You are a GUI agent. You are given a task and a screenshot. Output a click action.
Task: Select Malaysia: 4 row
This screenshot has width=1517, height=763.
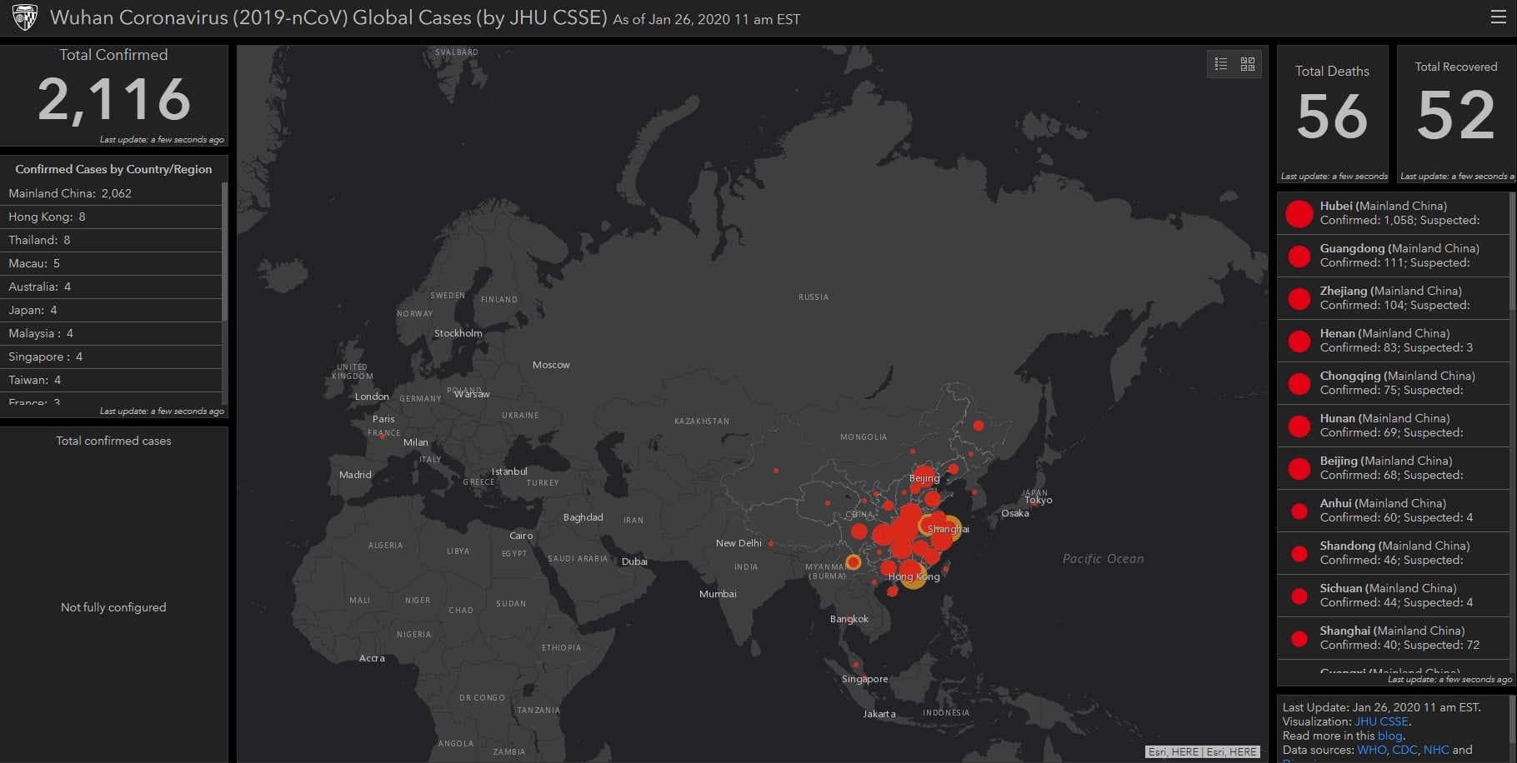111,333
